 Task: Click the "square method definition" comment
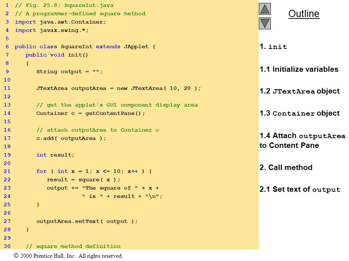click(x=73, y=246)
